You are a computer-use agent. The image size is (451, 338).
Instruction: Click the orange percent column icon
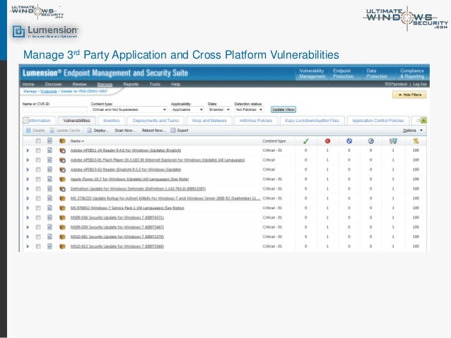[416, 141]
